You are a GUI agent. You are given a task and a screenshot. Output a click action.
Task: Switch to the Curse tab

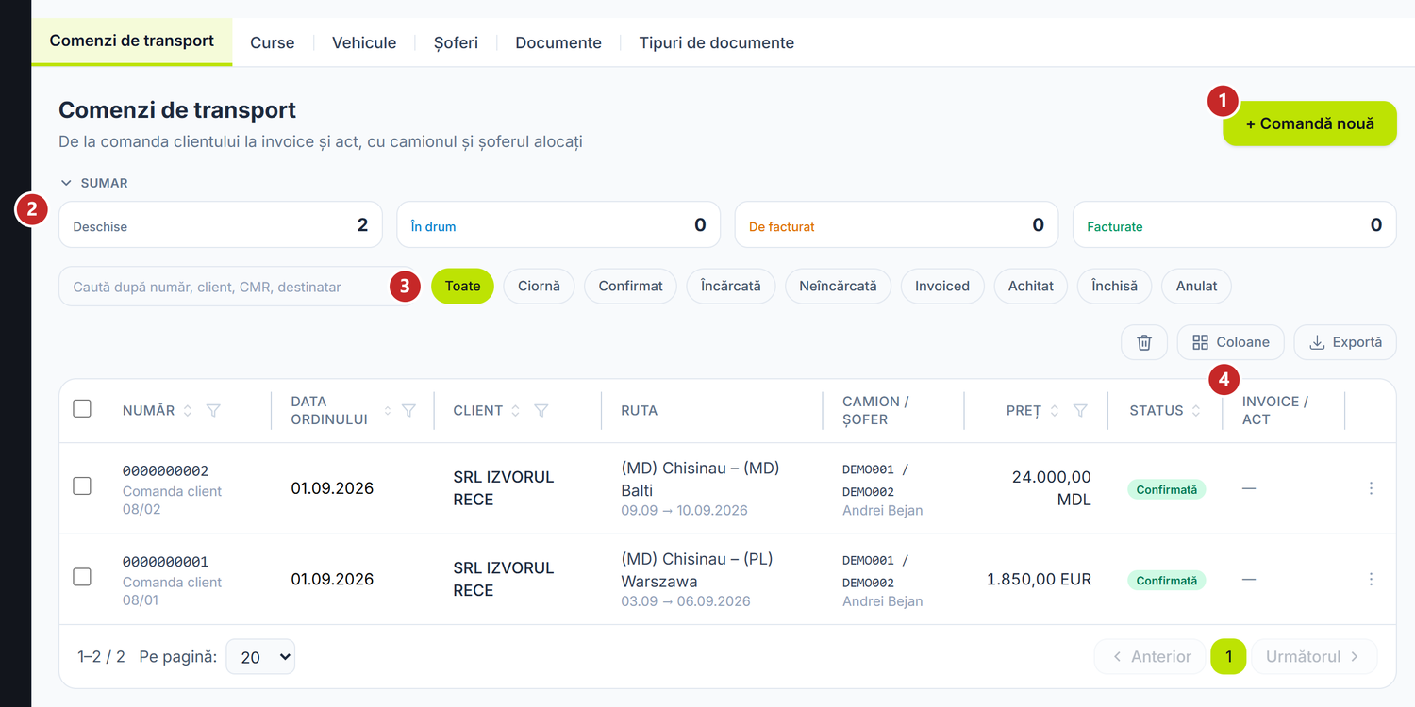click(x=272, y=42)
